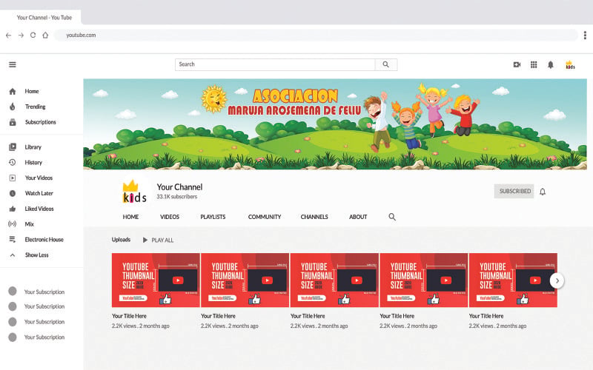The height and width of the screenshot is (370, 593).
Task: Click the Liked Videos thumbs-up icon
Action: click(x=13, y=209)
